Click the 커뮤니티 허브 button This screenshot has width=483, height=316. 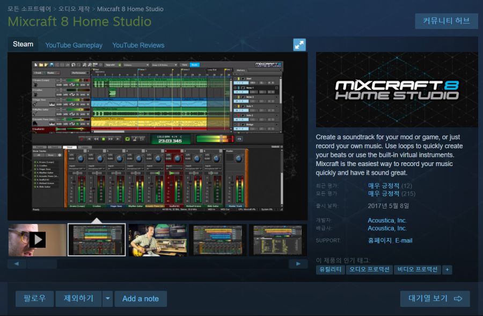(x=446, y=21)
